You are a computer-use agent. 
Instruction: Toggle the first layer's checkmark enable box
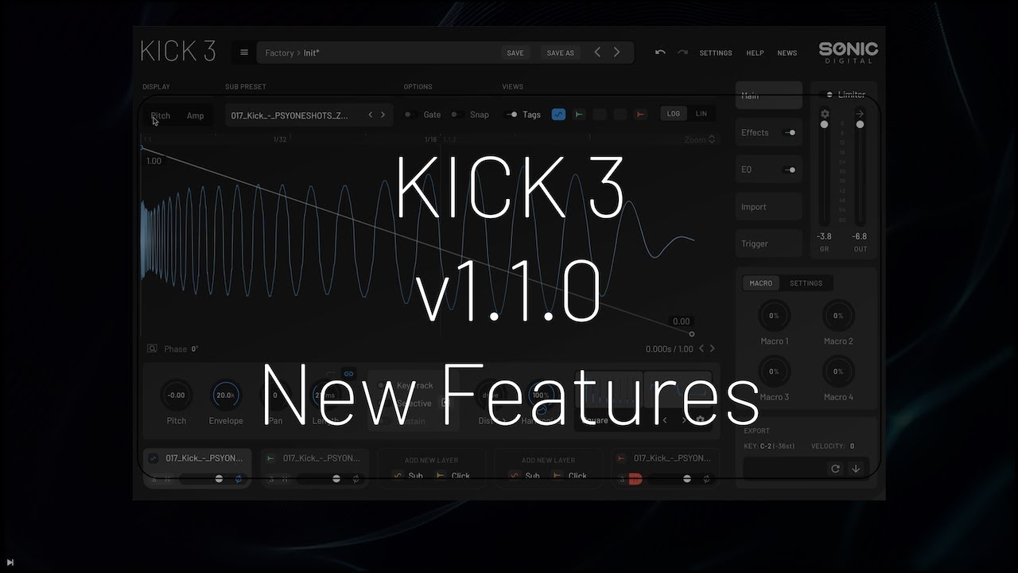(153, 458)
